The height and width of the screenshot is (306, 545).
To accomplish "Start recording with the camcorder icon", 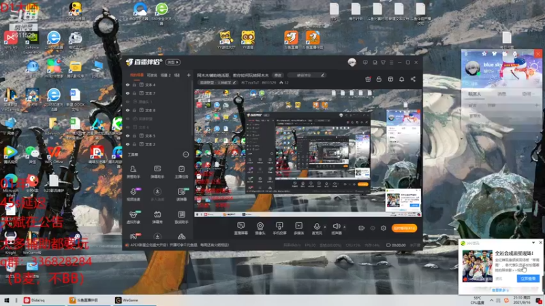I will (362, 228).
